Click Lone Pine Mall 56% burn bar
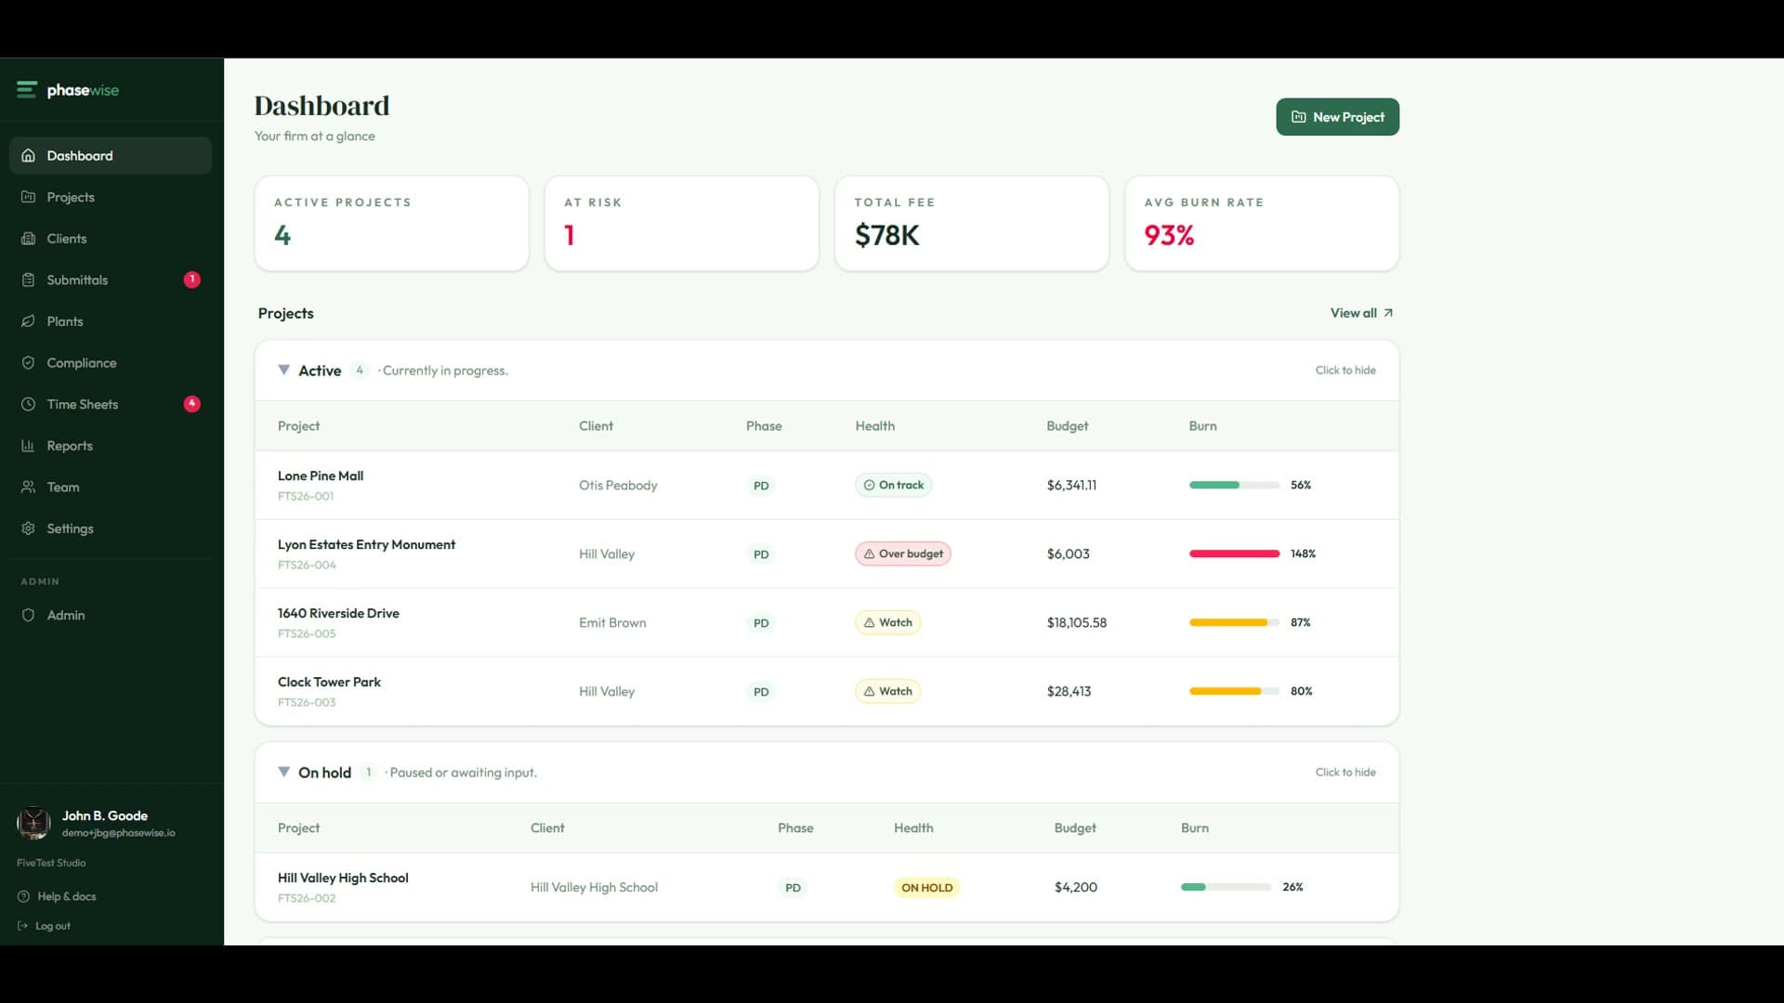 point(1234,485)
